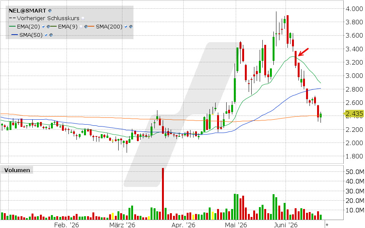Click the 3.600 price axis label
The width and height of the screenshot is (365, 228).
[354, 35]
